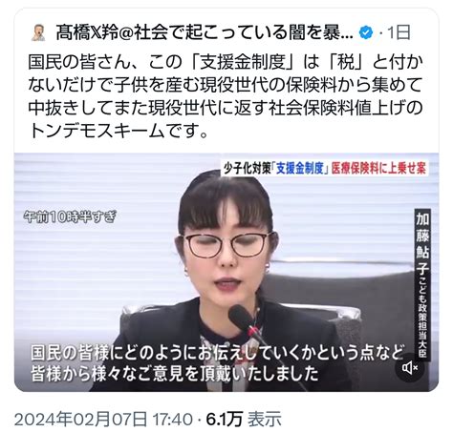Viewport: 453px width, 432px height.
Task: Open the poster's profile avatar
Action: click(38, 32)
